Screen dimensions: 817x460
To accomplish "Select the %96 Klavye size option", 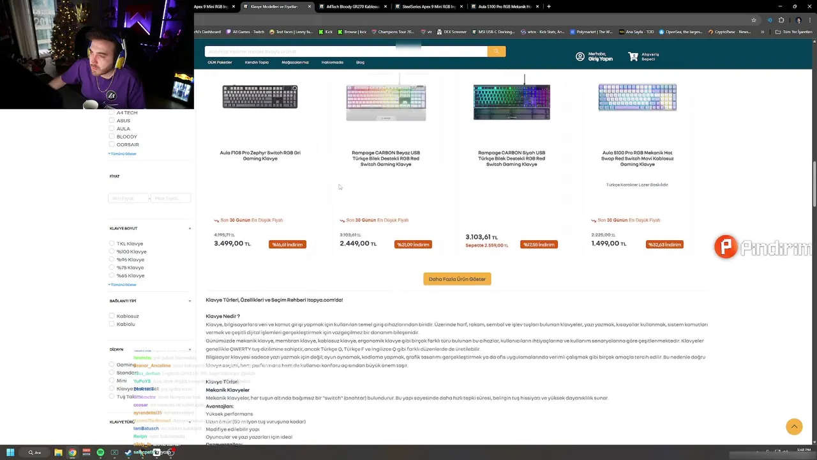I will (112, 259).
